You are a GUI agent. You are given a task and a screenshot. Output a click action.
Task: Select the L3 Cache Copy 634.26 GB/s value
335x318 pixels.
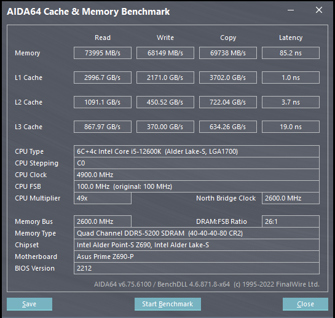[228, 127]
